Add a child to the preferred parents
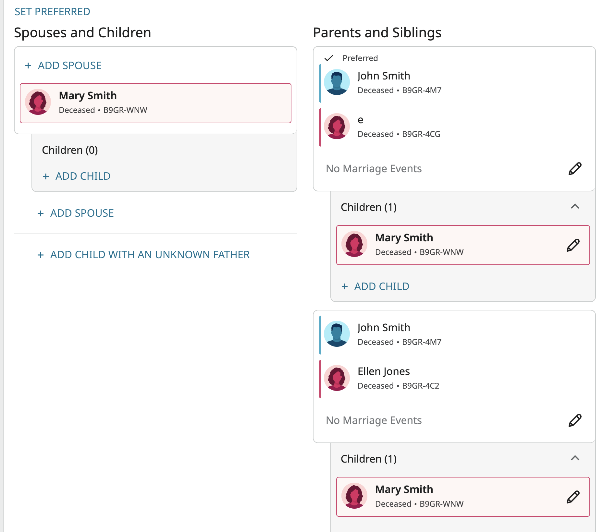The height and width of the screenshot is (532, 603). pos(375,286)
